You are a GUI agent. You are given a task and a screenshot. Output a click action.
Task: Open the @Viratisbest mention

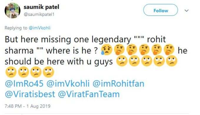click(30, 94)
